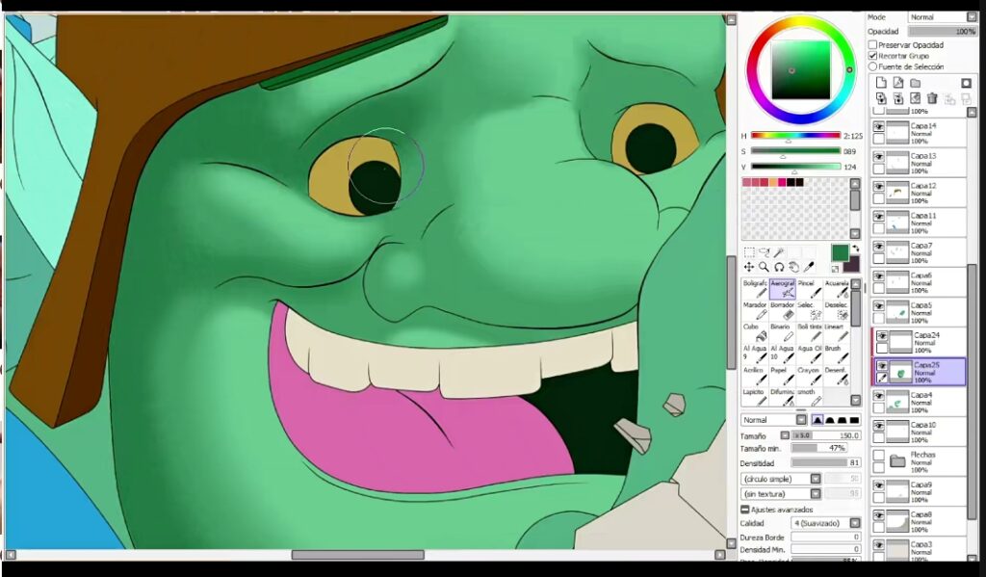
Task: Pick the Pincel brush tool
Action: [809, 288]
